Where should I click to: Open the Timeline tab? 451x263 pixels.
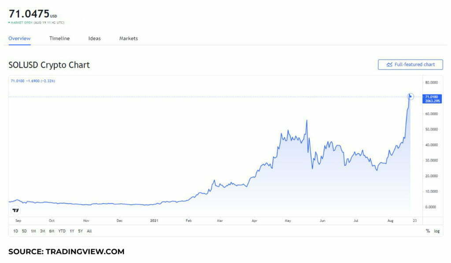tap(59, 39)
